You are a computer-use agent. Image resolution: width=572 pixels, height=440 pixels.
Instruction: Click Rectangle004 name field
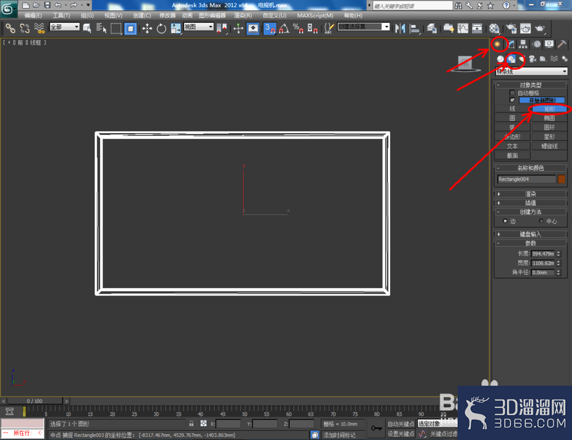(526, 179)
